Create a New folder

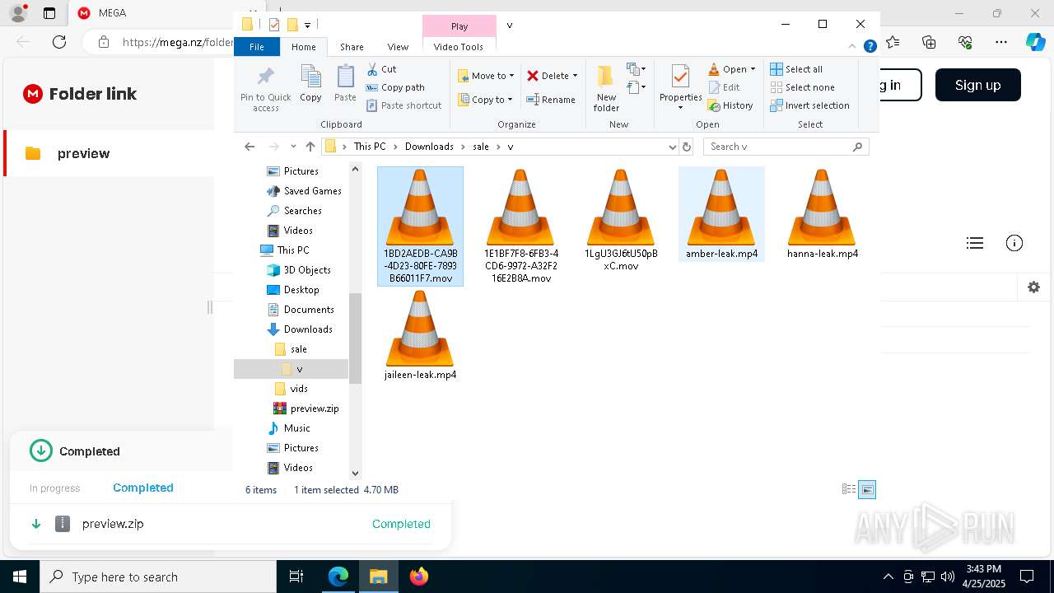point(606,88)
